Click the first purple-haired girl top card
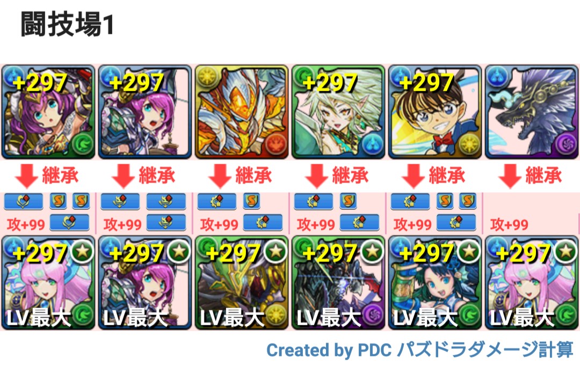Screen dimensions: 580x366 coord(48,112)
